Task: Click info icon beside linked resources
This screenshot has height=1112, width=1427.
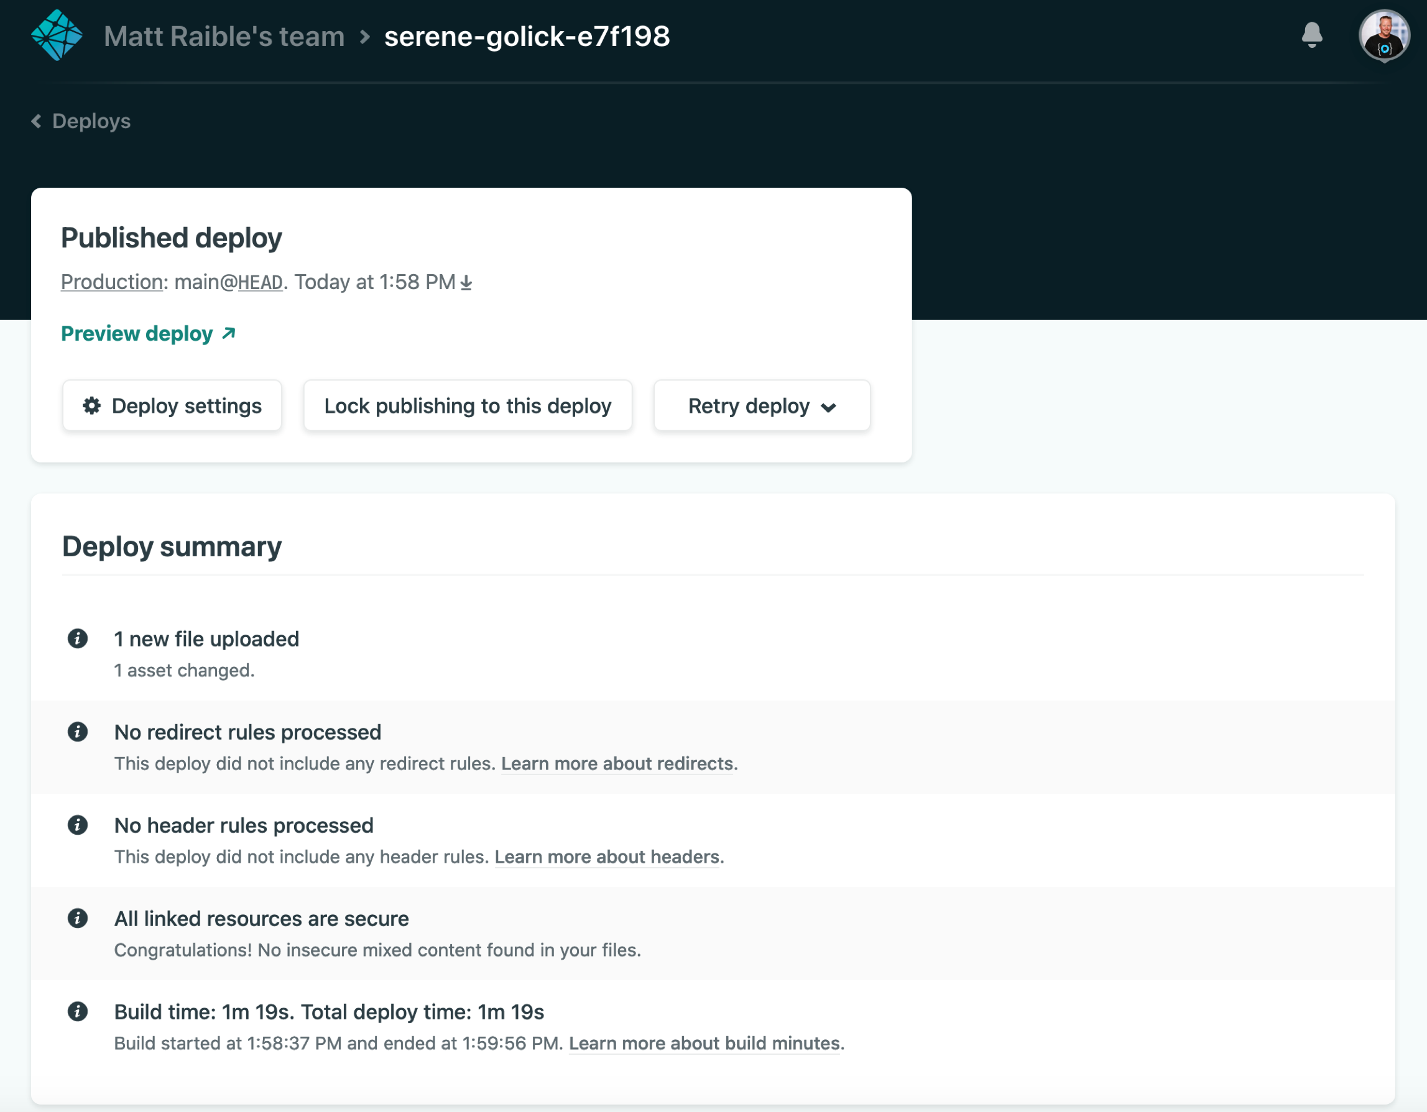Action: [x=78, y=919]
